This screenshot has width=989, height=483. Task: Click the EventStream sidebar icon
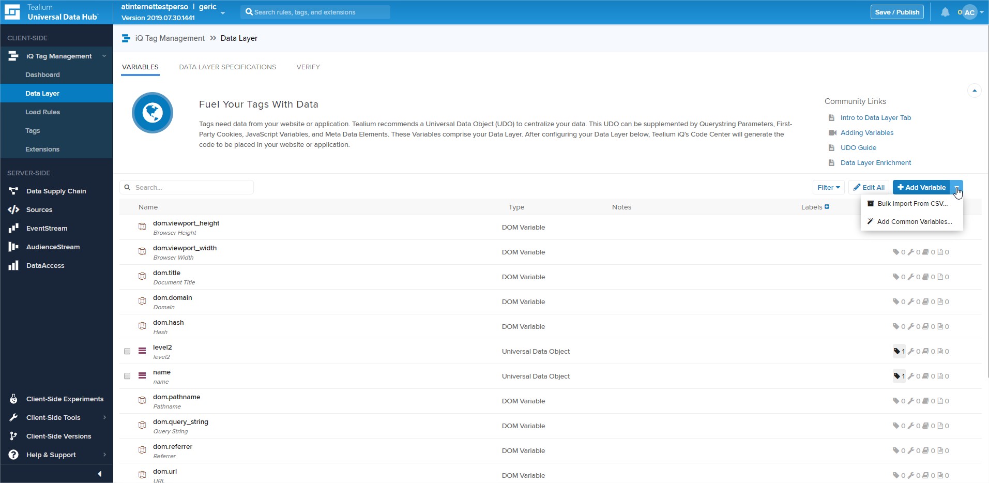[x=13, y=228]
